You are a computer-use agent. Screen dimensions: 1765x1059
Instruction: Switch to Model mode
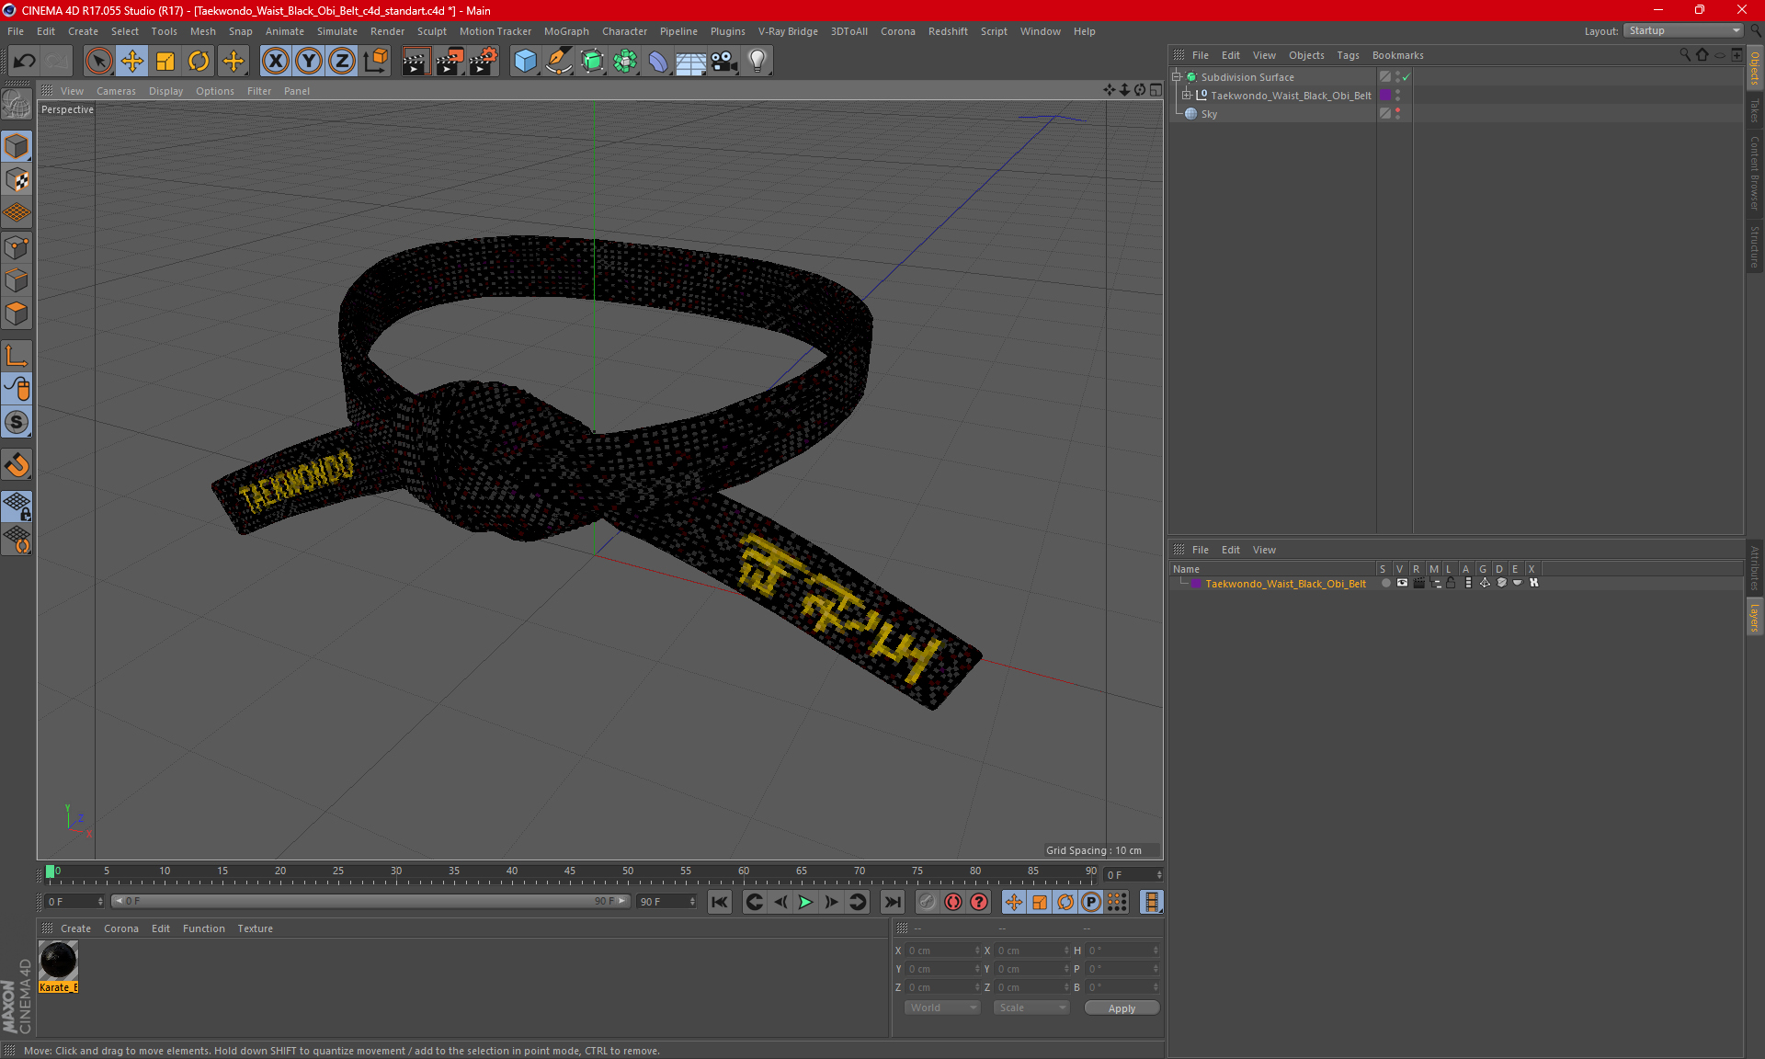(x=17, y=147)
